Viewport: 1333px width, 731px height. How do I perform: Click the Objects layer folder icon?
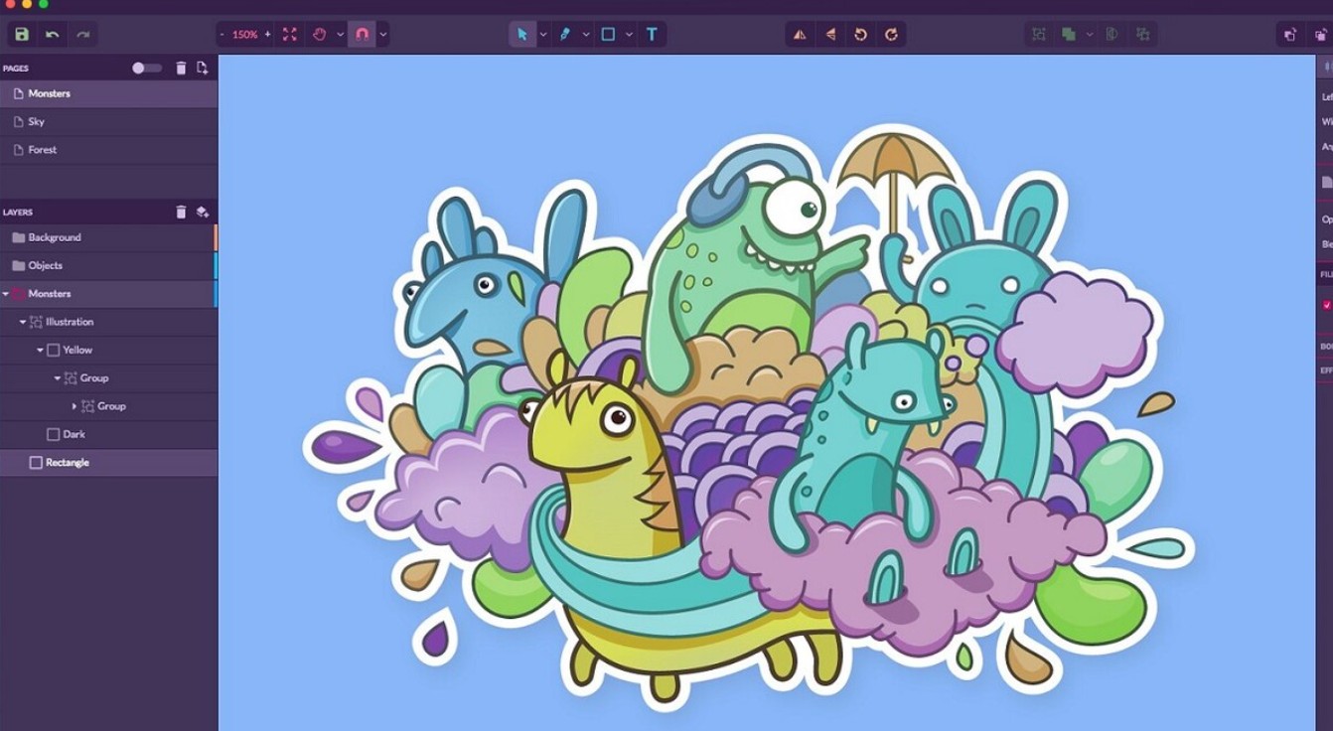(x=18, y=265)
